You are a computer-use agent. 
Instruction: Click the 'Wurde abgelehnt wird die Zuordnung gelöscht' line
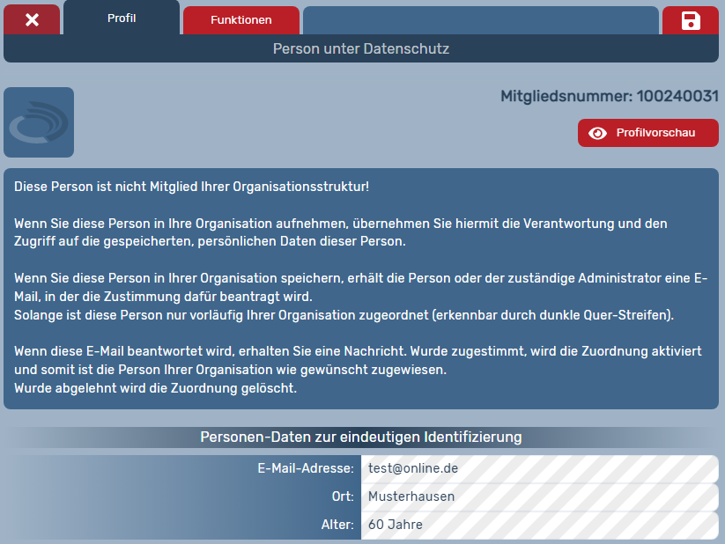[x=156, y=387]
